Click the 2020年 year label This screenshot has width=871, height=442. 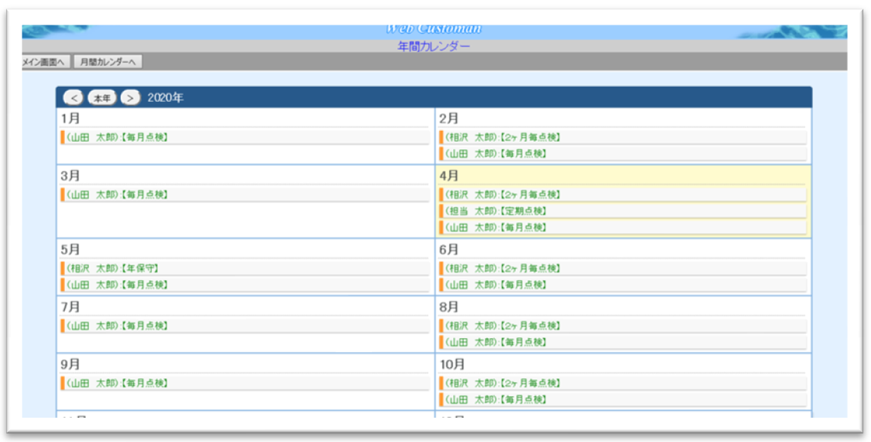point(165,98)
